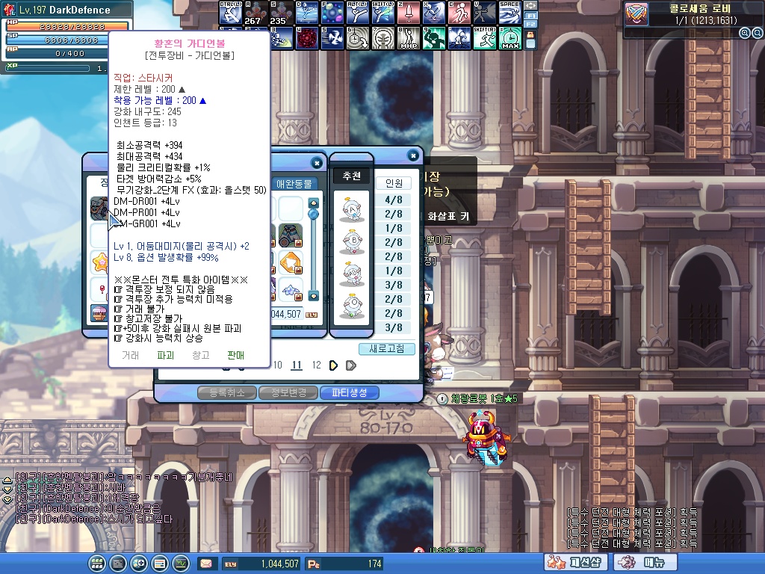Select the party row with the O avatar
Screen dimensions: 765x574
[352, 305]
